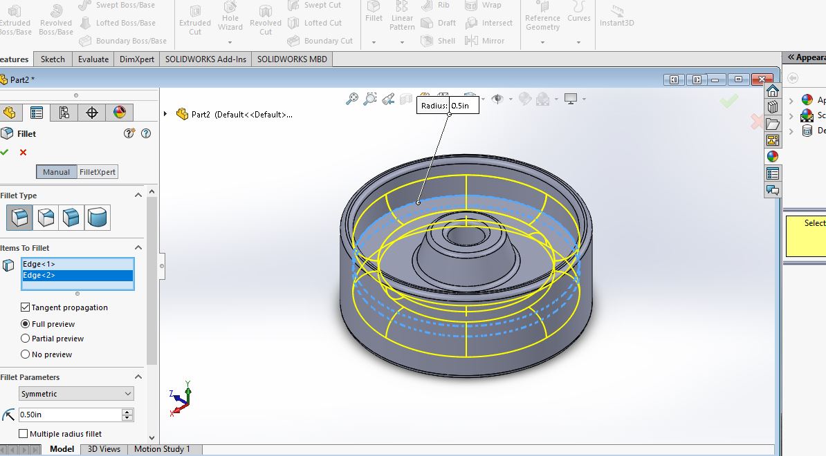826x456 pixels.
Task: Open the Linear Pattern dropdown arrow
Action: point(402,42)
